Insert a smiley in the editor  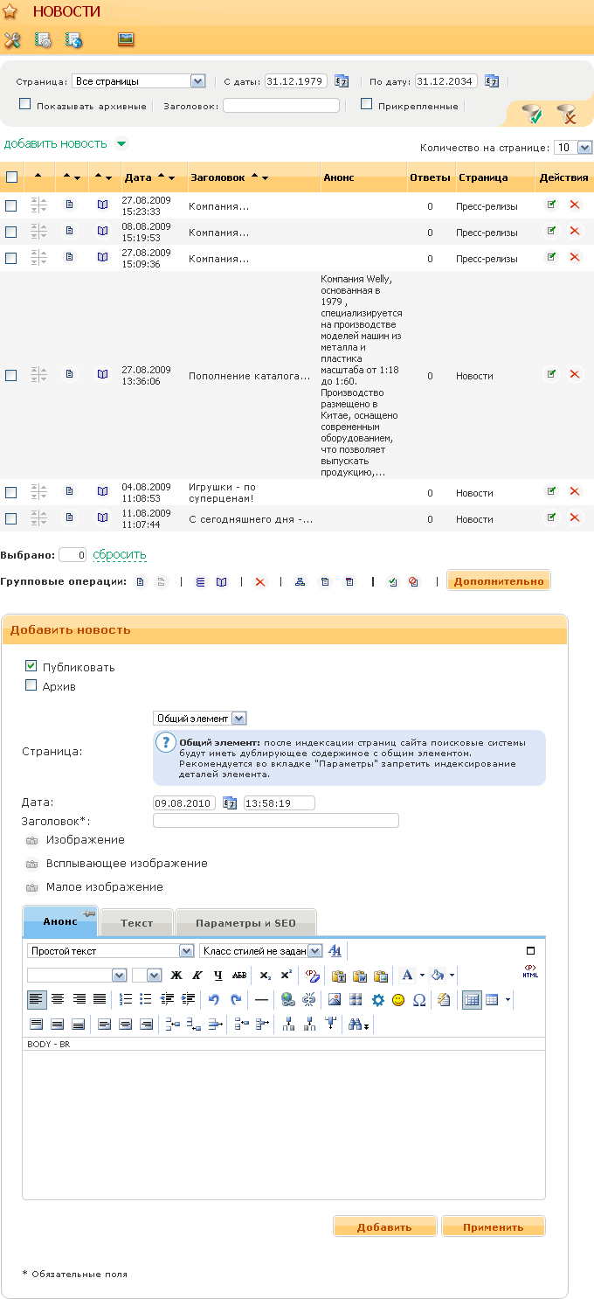coord(398,1000)
